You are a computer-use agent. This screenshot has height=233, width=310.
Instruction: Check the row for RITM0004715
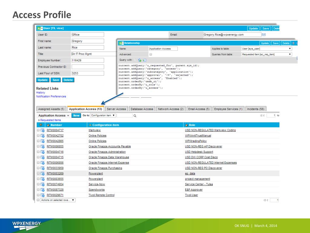point(38,157)
